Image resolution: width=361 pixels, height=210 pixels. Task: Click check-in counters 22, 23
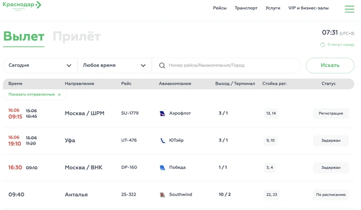click(272, 195)
